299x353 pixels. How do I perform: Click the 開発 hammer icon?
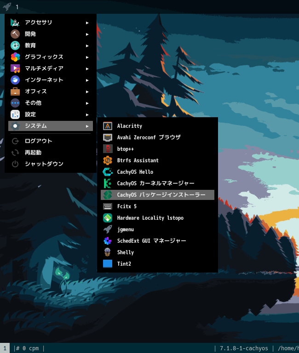pyautogui.click(x=15, y=34)
